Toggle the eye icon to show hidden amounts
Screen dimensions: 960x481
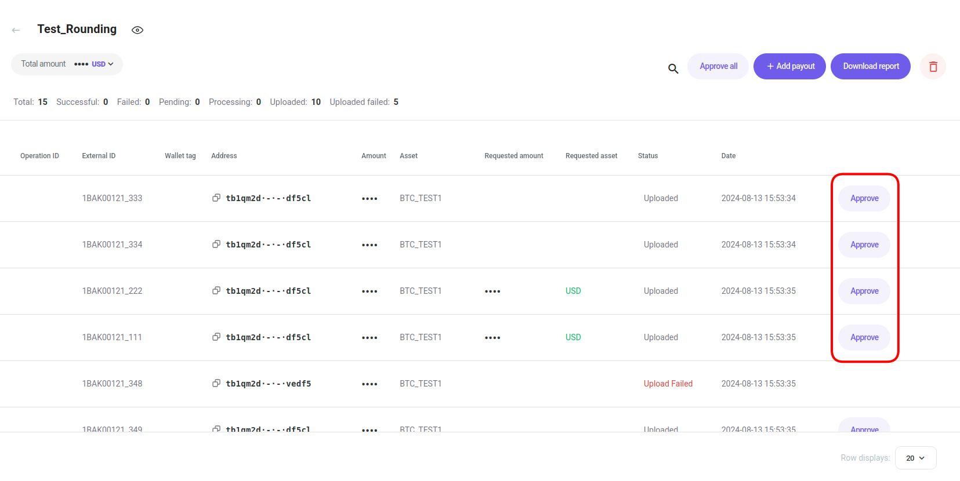137,30
